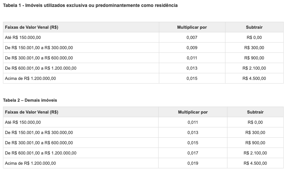Image resolution: width=287 pixels, height=171 pixels.
Task: Select the 0,011 multiplier in Tabela 2
Action: tap(193, 122)
